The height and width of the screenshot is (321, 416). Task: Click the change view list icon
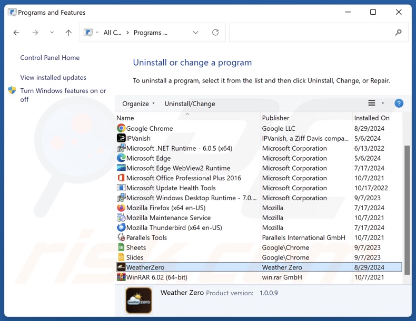point(371,103)
